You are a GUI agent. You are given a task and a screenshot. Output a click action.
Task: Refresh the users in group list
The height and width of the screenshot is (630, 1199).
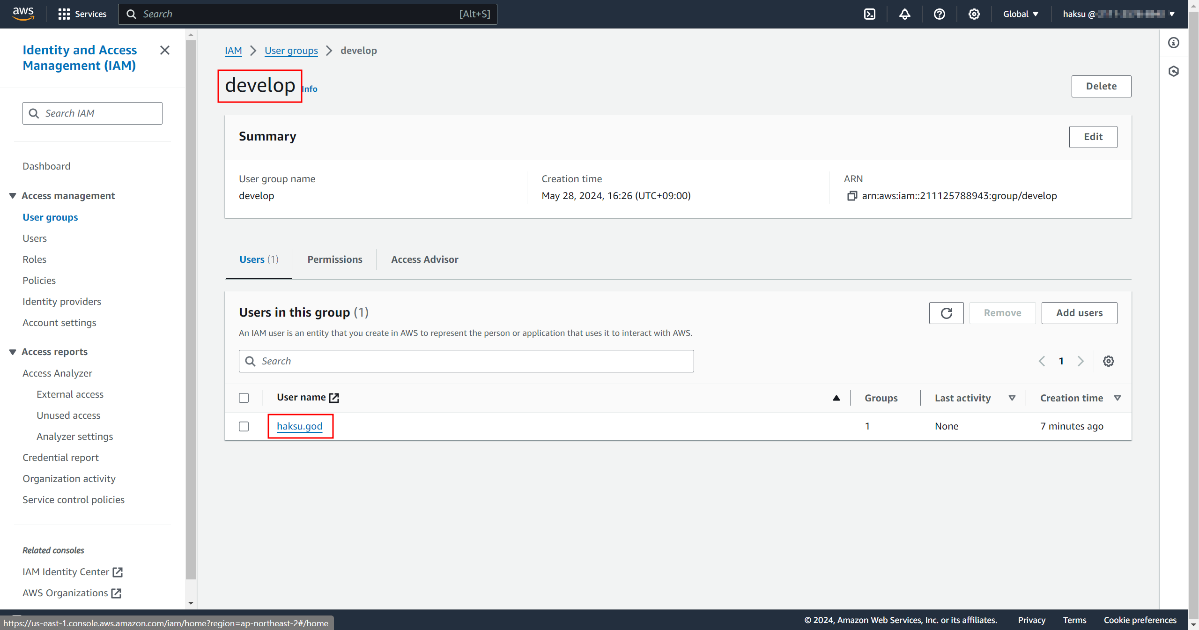pos(946,313)
